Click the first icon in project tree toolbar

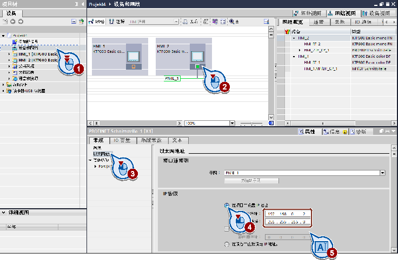click(x=5, y=22)
